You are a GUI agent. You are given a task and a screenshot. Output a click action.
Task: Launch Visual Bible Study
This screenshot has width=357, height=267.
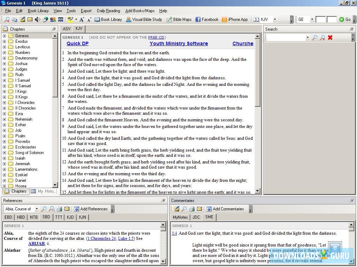pos(144,19)
